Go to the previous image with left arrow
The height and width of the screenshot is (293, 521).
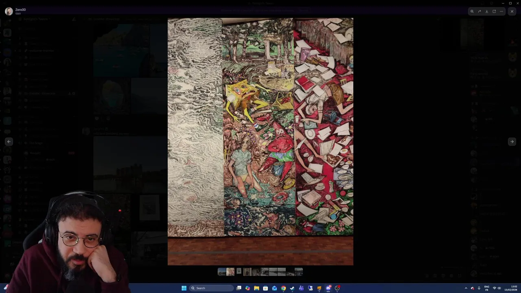(9, 142)
